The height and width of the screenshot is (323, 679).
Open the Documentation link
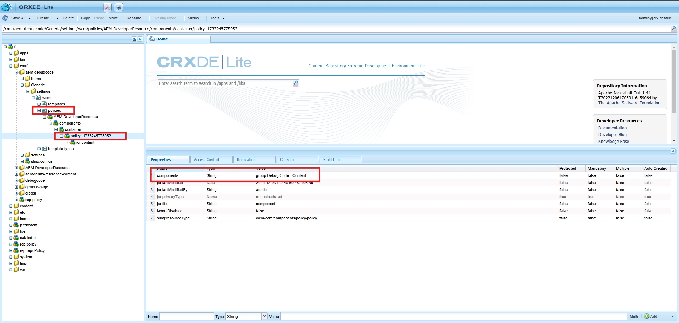(612, 128)
